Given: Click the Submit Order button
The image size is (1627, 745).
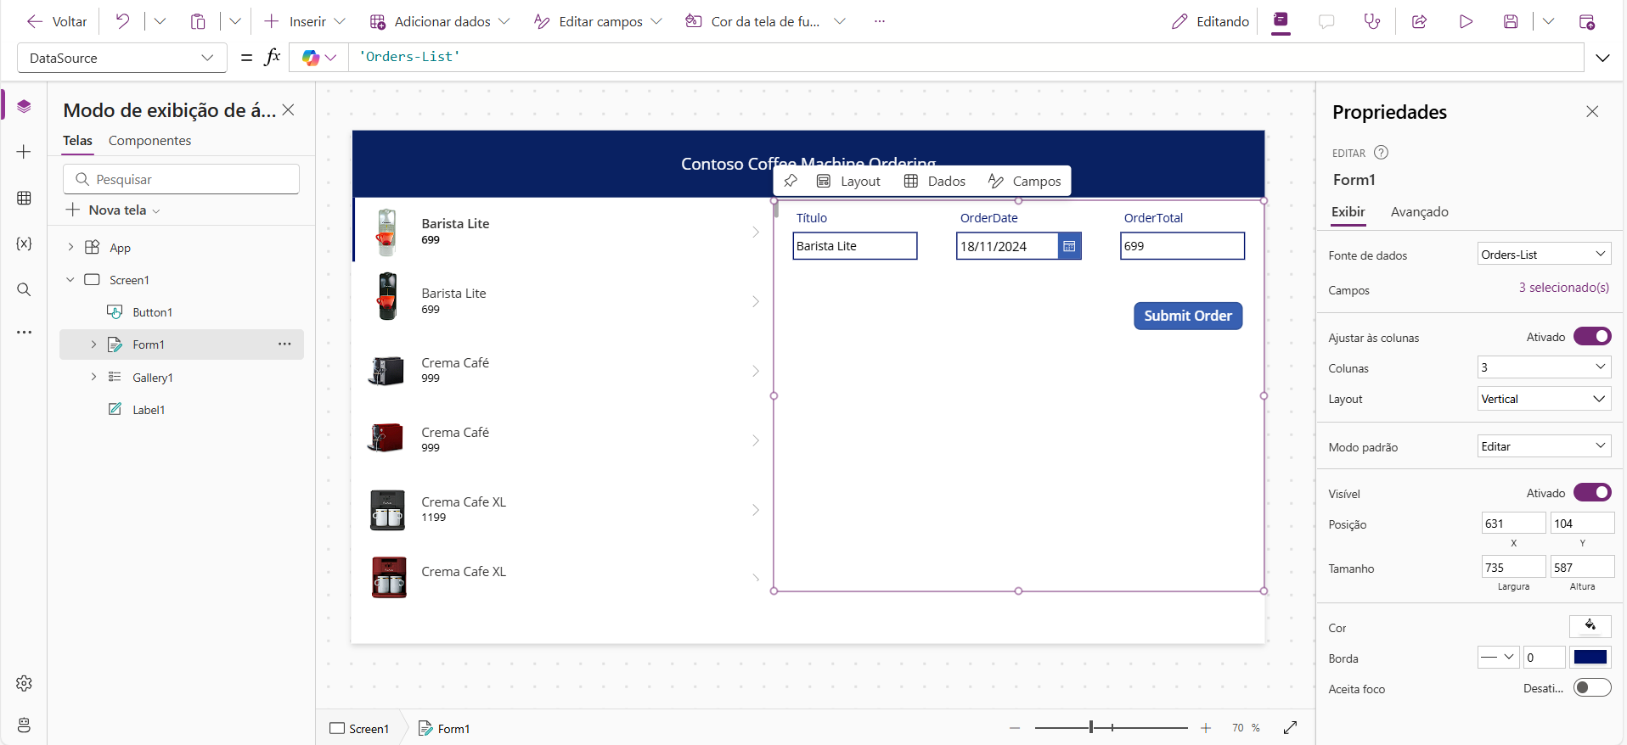Looking at the screenshot, I should click(1188, 316).
